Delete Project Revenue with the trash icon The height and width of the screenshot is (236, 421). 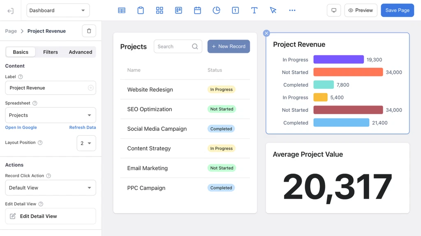click(x=89, y=31)
